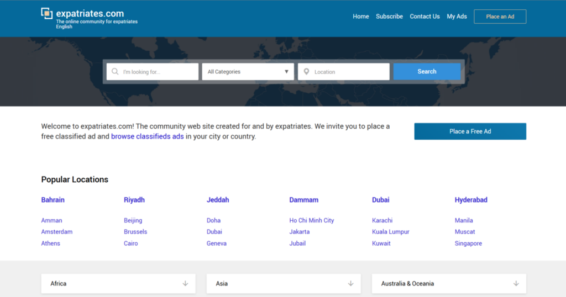The height and width of the screenshot is (297, 566).
Task: Select the Brussels location link
Action: tap(135, 232)
